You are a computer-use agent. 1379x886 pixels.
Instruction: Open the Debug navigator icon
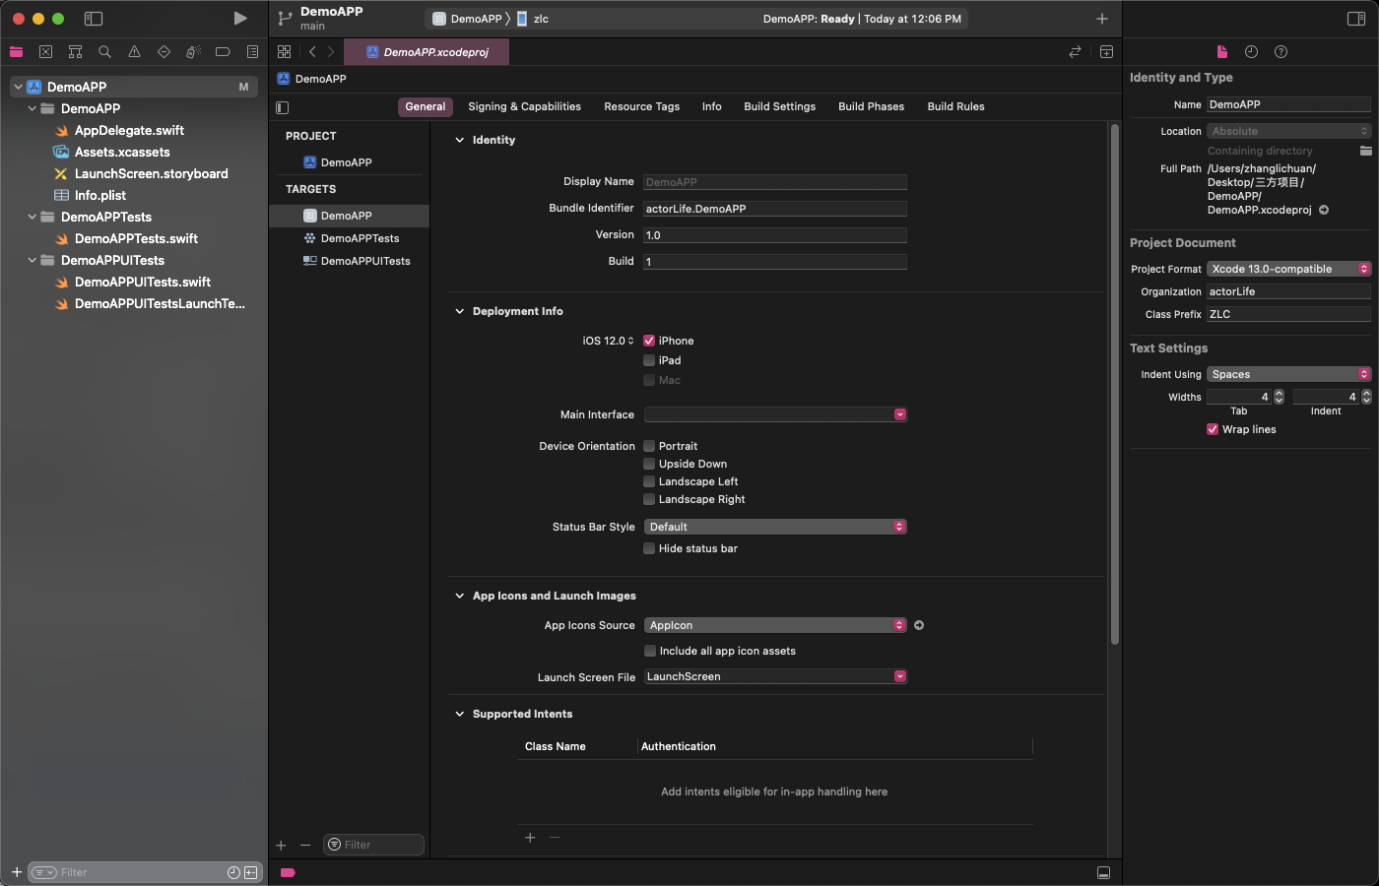pos(193,52)
